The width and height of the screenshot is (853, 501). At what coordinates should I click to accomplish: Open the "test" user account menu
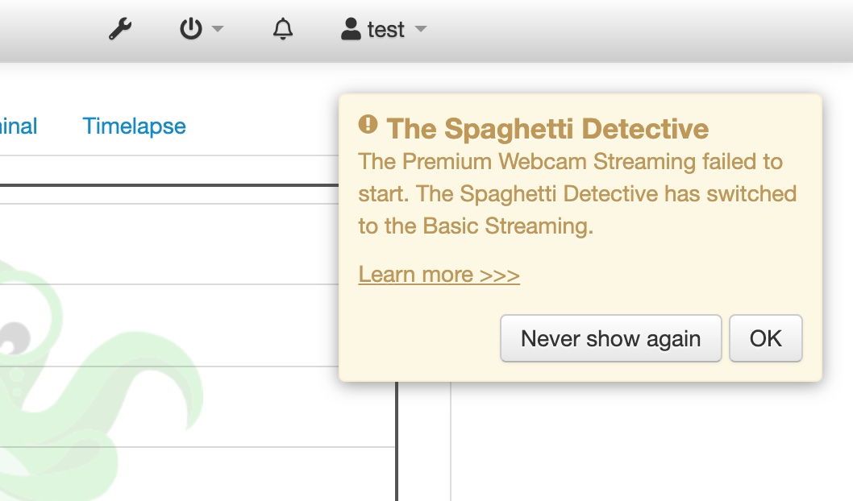pyautogui.click(x=385, y=30)
